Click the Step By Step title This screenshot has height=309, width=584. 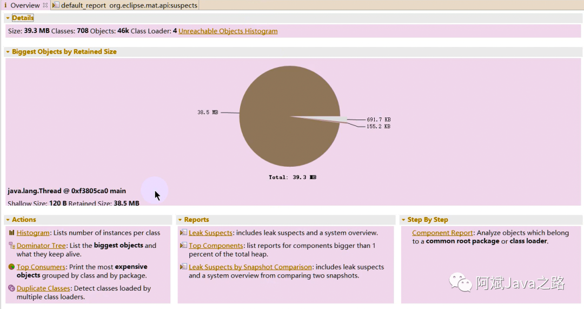tap(428, 220)
